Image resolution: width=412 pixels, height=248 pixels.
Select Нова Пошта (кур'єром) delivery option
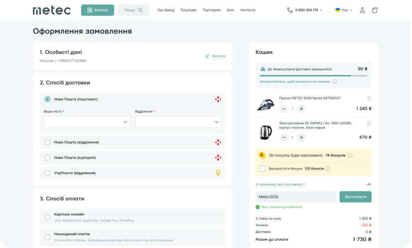47,158
